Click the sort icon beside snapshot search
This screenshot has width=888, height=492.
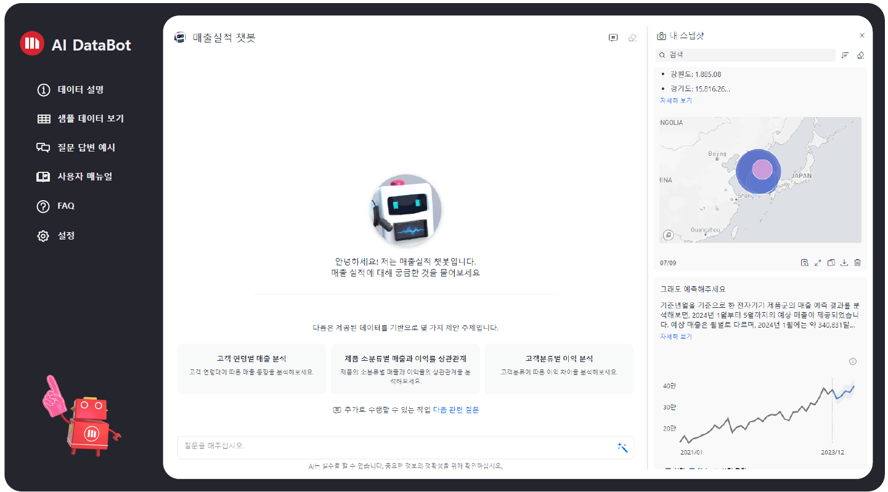coord(845,55)
